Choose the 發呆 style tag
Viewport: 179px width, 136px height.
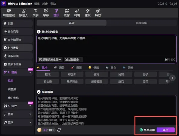pos(145,82)
